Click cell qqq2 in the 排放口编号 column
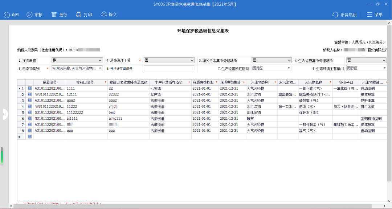 point(86,100)
